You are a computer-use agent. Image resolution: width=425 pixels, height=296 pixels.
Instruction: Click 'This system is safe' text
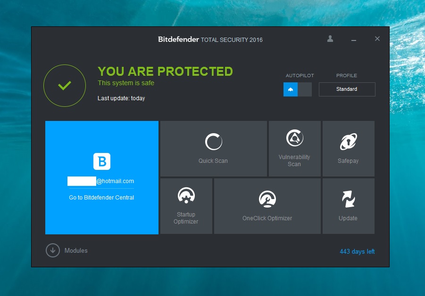pos(126,83)
